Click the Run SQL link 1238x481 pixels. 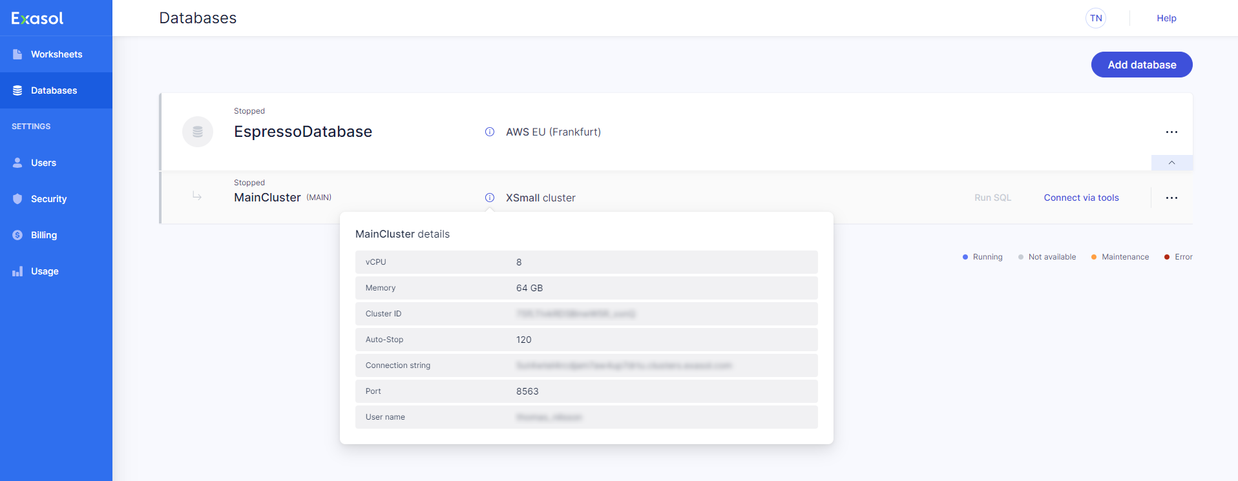click(x=992, y=198)
